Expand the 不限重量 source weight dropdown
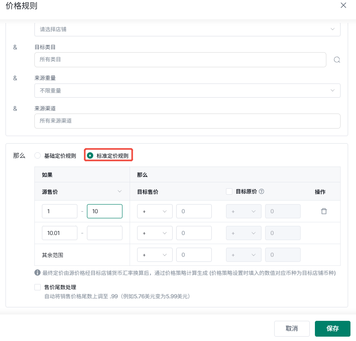This screenshot has height=341, width=356. [187, 91]
